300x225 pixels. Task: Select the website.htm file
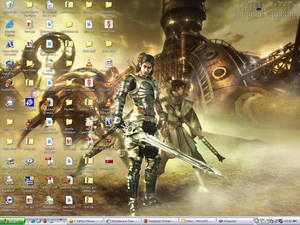click(69, 183)
